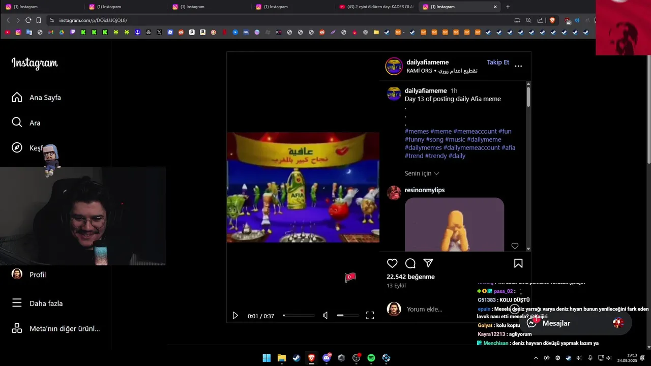Image resolution: width=651 pixels, height=366 pixels.
Task: Open Profil in the sidebar
Action: 29,274
